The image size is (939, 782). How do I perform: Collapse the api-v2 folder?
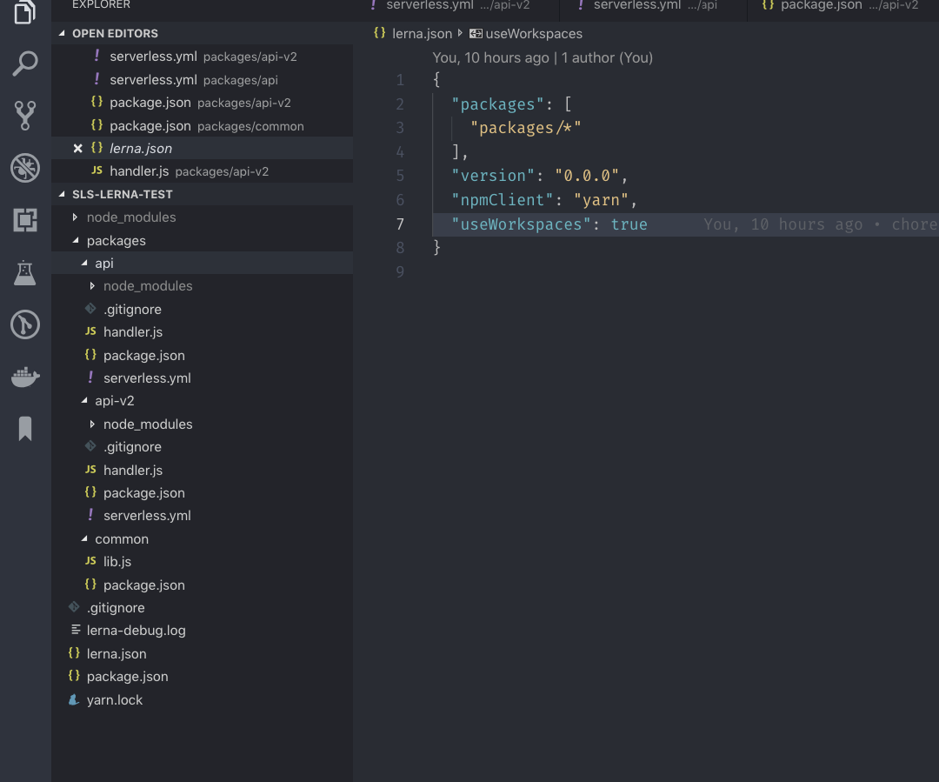coord(84,400)
